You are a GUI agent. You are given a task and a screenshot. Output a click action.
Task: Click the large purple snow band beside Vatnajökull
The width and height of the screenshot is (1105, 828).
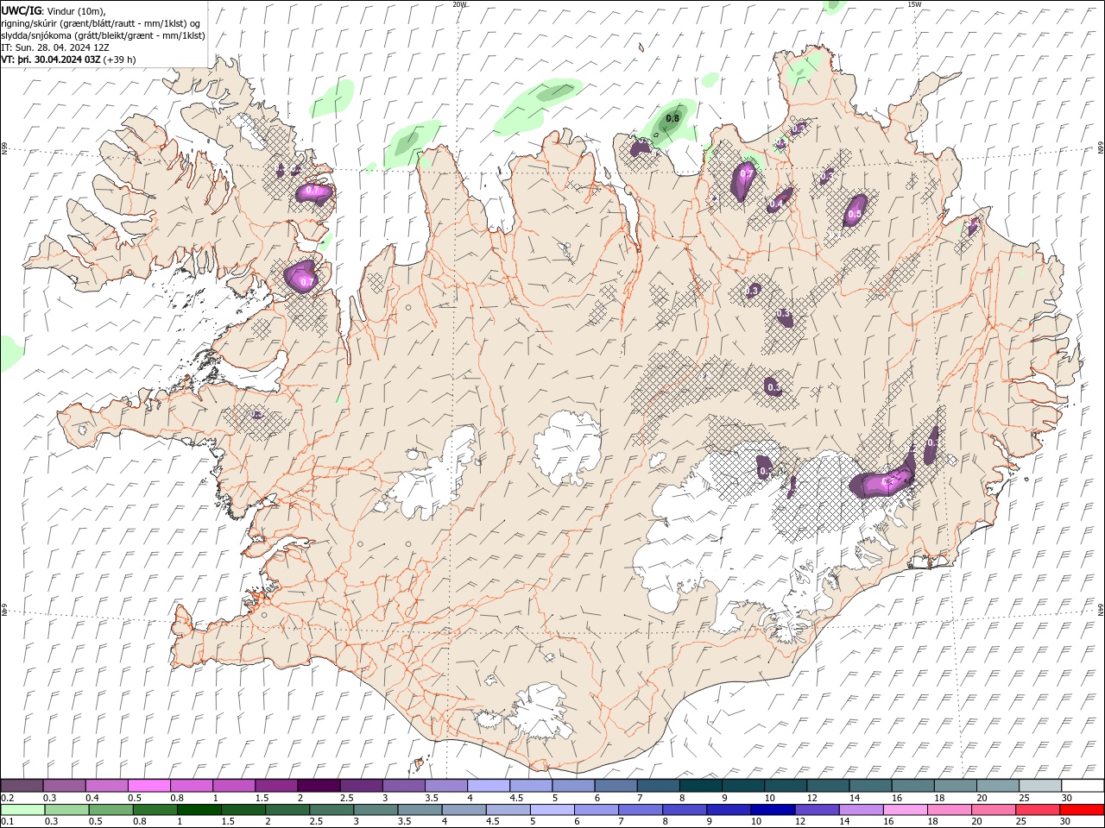882,482
